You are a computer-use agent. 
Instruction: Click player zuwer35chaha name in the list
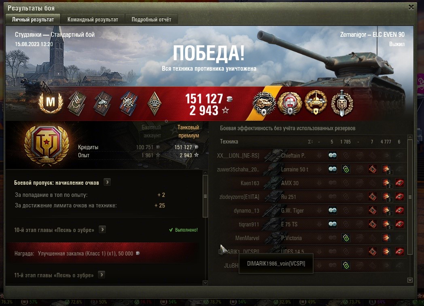238,169
